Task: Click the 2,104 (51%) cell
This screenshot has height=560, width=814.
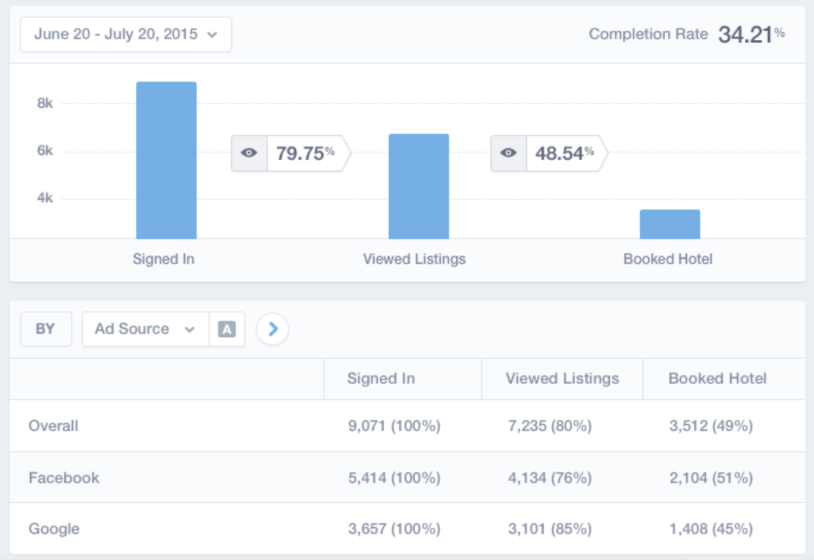Action: point(711,478)
